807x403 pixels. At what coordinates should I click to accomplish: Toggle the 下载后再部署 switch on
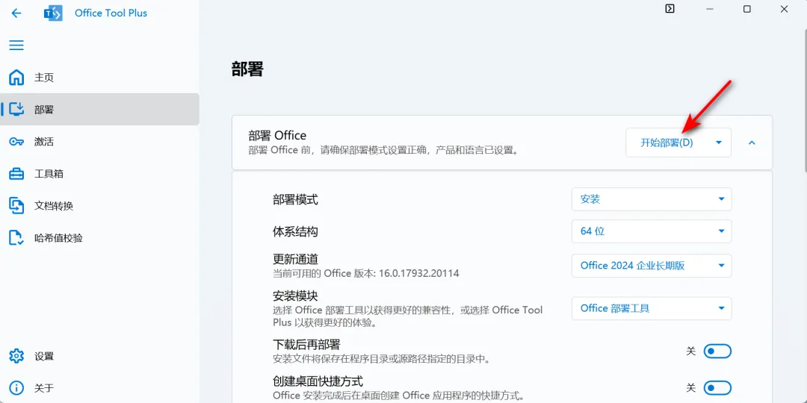[717, 351]
